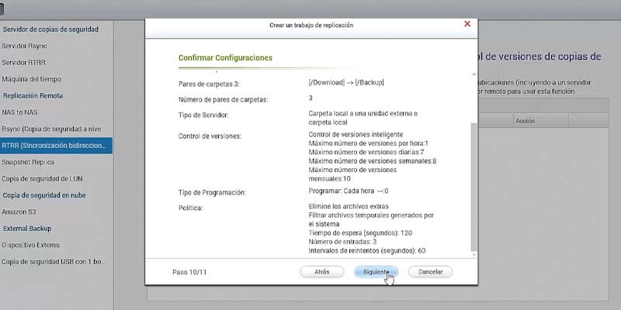
Task: Select Máquina del tiempo in the sidebar
Action: [x=32, y=79]
